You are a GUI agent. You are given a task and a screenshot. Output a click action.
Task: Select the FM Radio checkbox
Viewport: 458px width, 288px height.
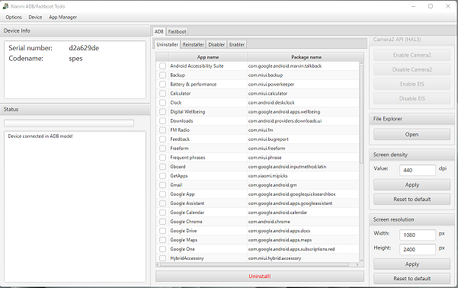point(162,130)
